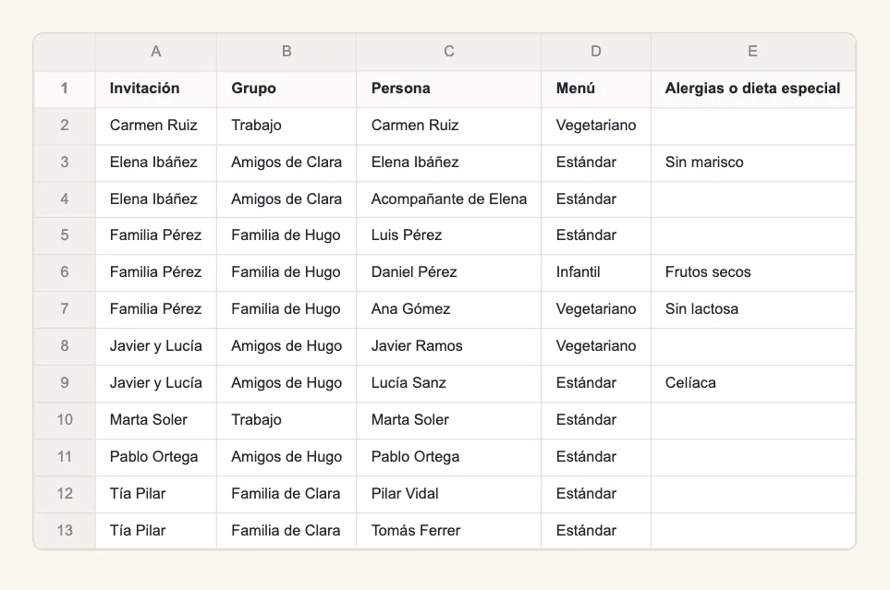
Task: Select the 'Acompañante de Elena' cell
Action: pyautogui.click(x=448, y=199)
